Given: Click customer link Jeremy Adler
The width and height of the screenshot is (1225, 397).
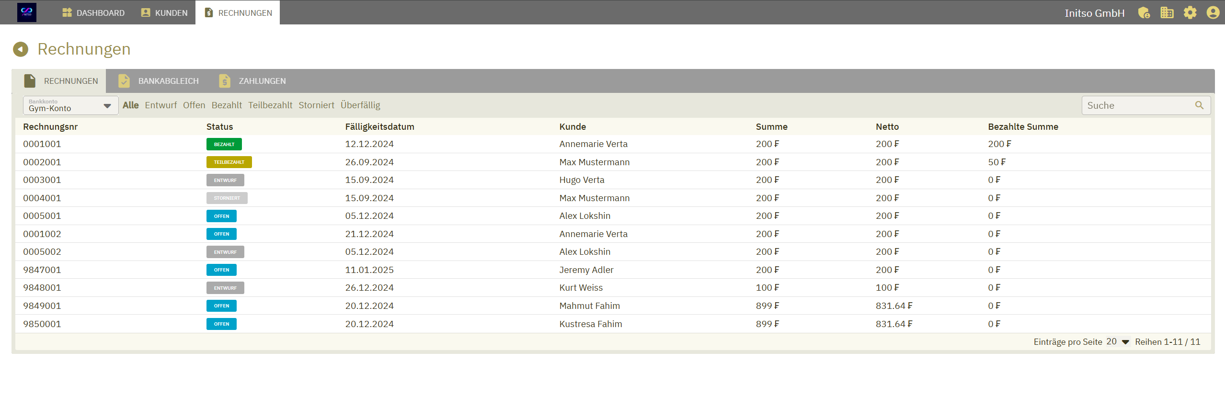Looking at the screenshot, I should [586, 270].
